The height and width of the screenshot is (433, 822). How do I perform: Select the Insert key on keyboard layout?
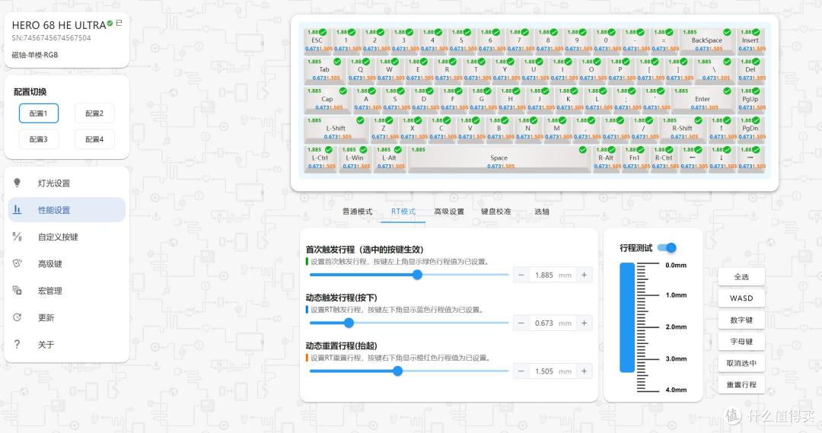(x=750, y=40)
